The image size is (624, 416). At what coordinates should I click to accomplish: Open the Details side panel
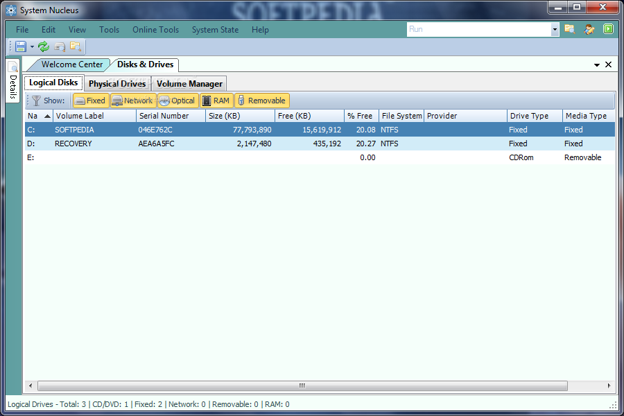(x=12, y=81)
